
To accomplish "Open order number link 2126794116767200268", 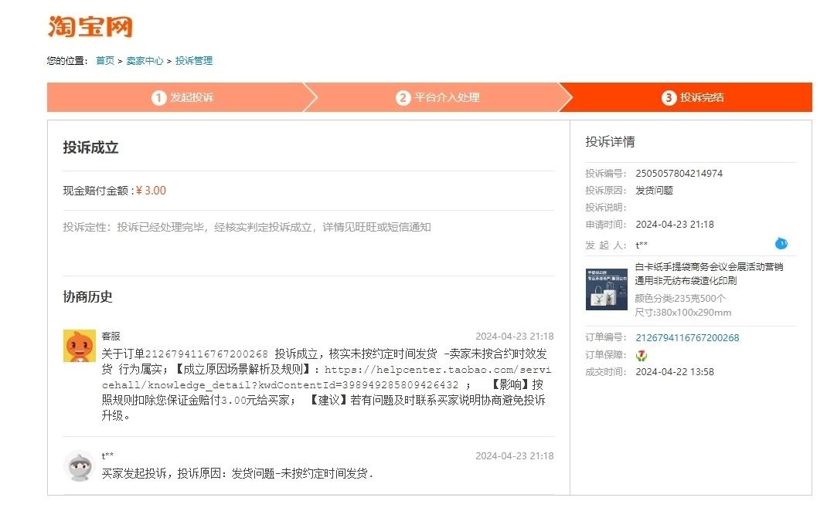I will (687, 337).
